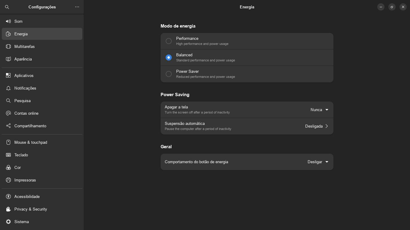Click the Teclado keyboard icon

pyautogui.click(x=8, y=155)
